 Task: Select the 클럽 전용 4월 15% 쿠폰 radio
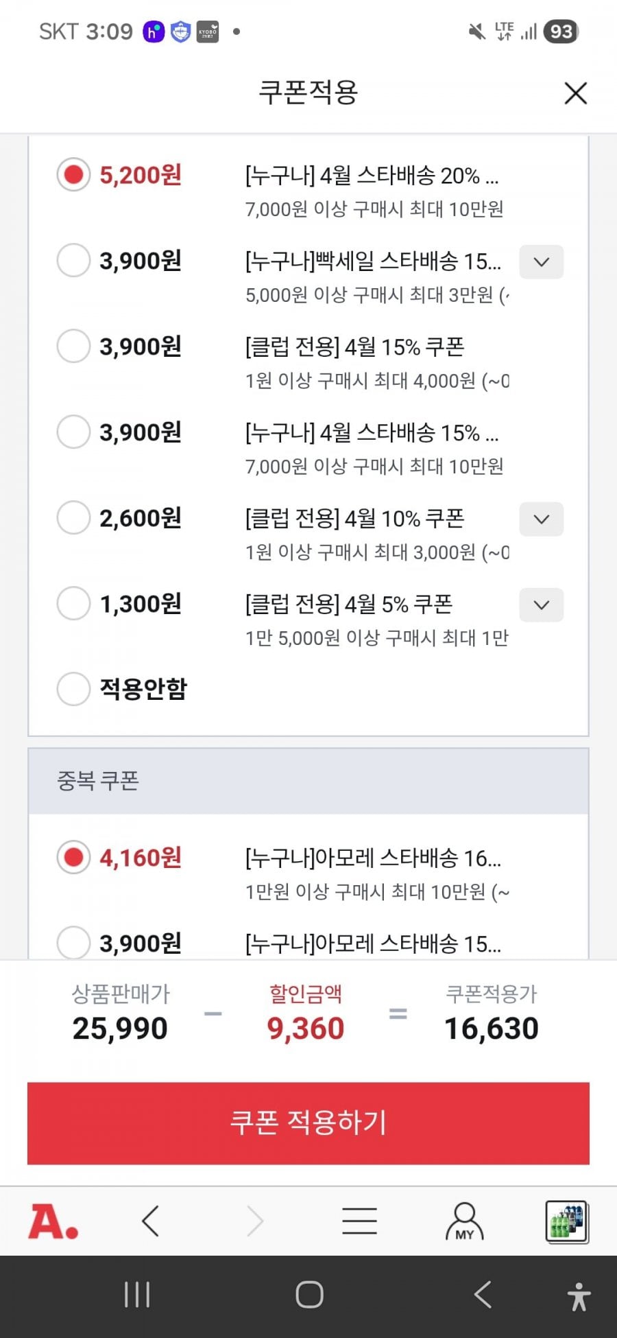[x=73, y=347]
